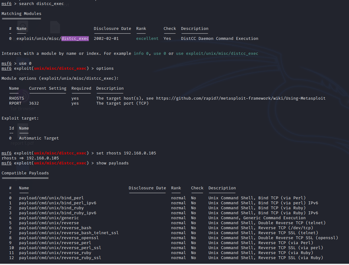349x265 pixels.
Task: Click the green 'excellent' rank value
Action: (x=147, y=39)
